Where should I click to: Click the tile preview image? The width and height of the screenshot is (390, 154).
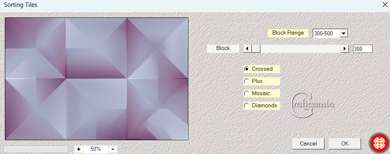[97, 79]
